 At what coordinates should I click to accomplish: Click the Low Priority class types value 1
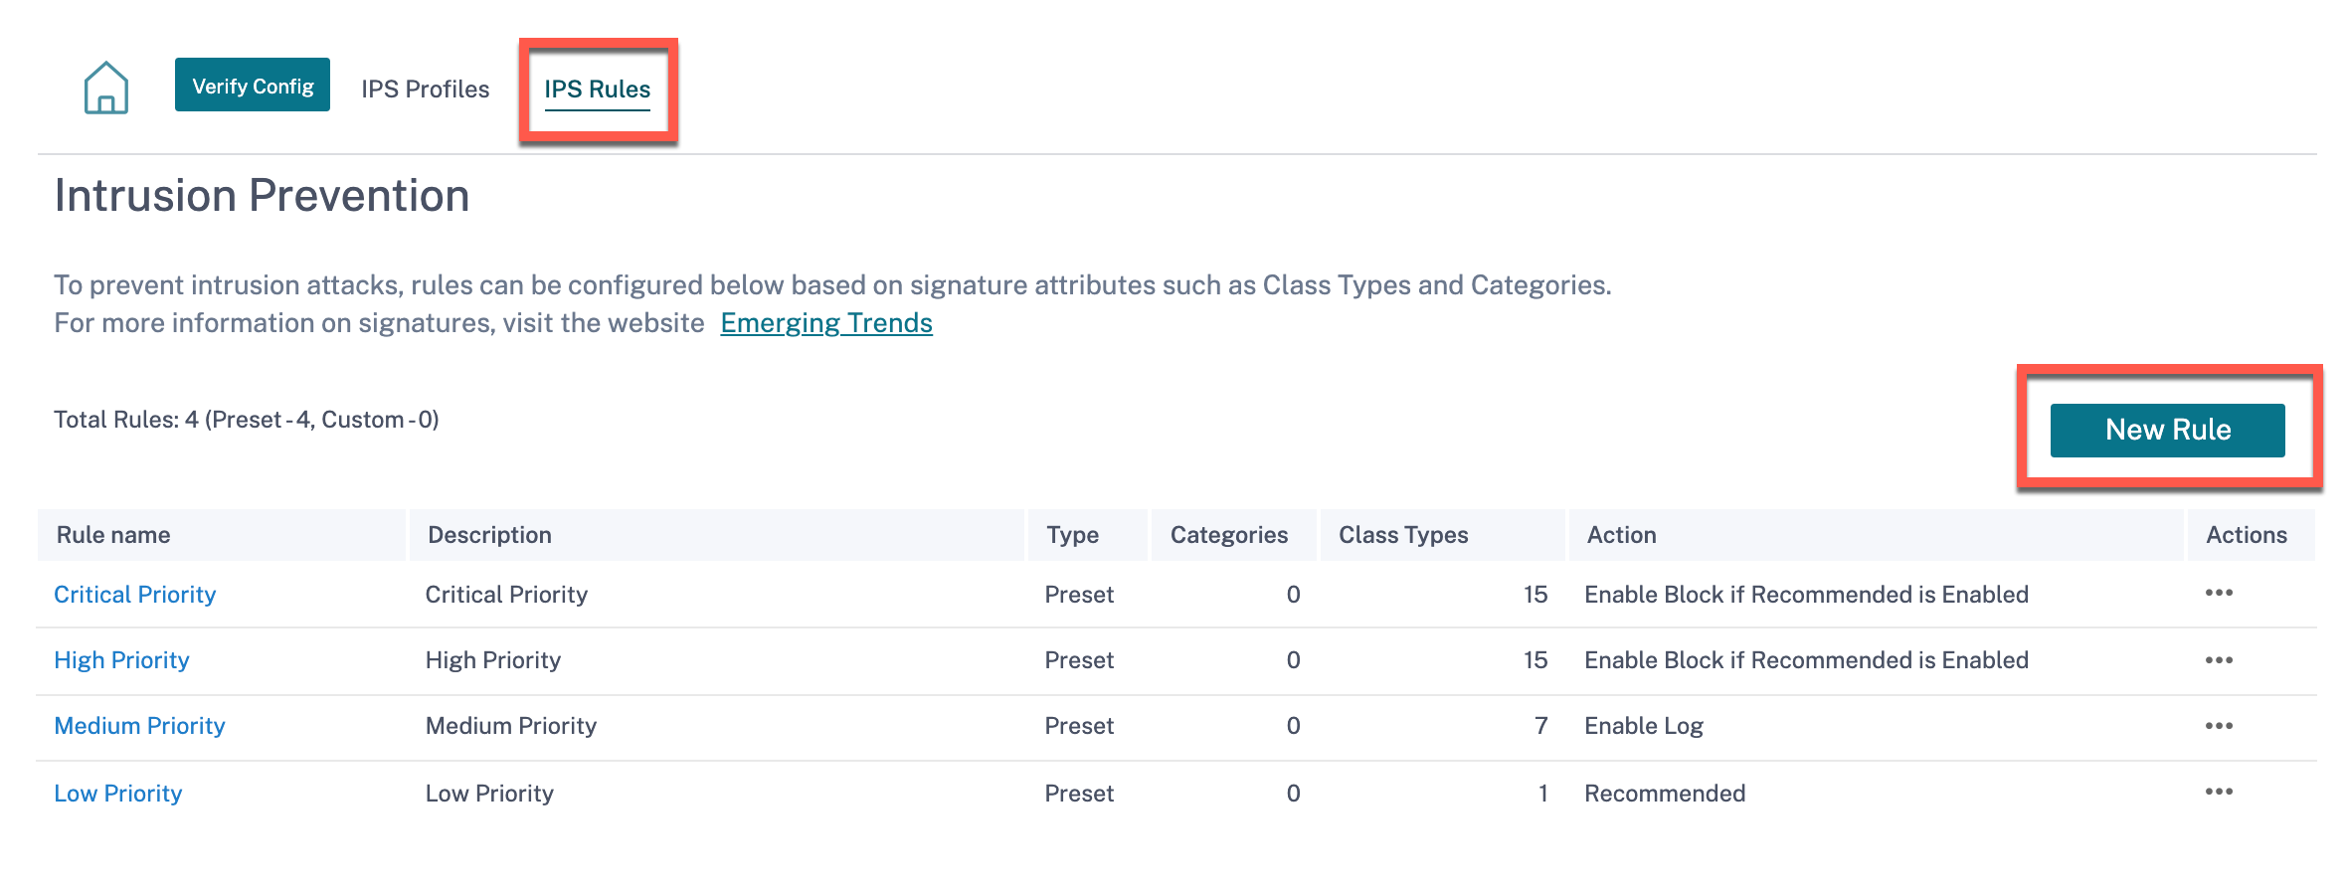[1542, 794]
